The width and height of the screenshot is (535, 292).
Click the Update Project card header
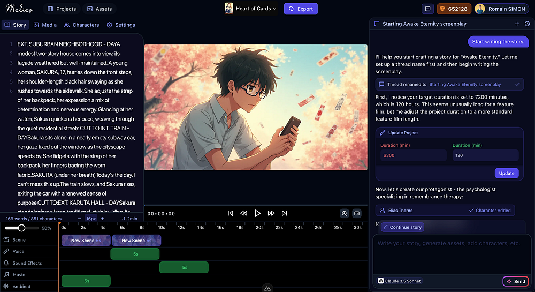449,132
